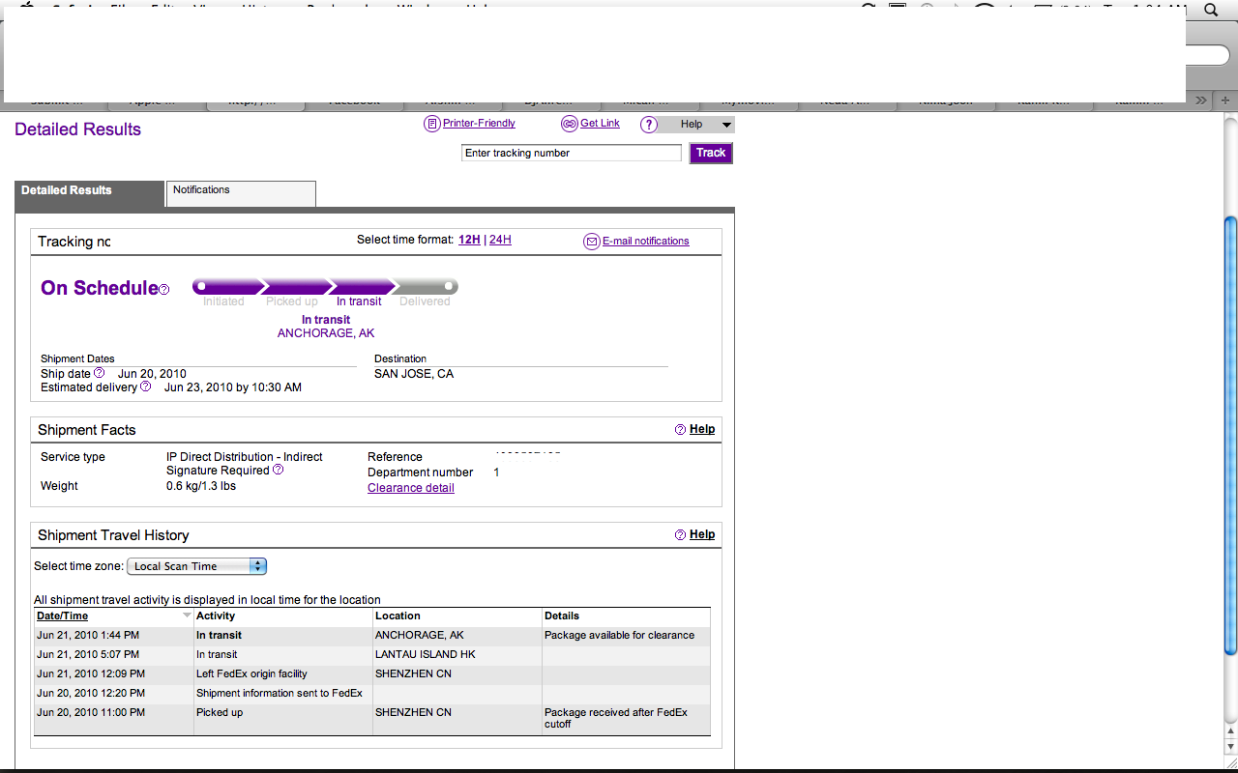Click the Printer-Friendly printer icon
1238x773 pixels.
pyautogui.click(x=431, y=124)
